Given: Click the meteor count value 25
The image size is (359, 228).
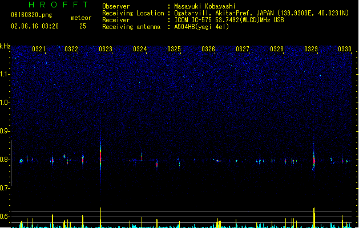Looking at the screenshot, I should point(83,26).
